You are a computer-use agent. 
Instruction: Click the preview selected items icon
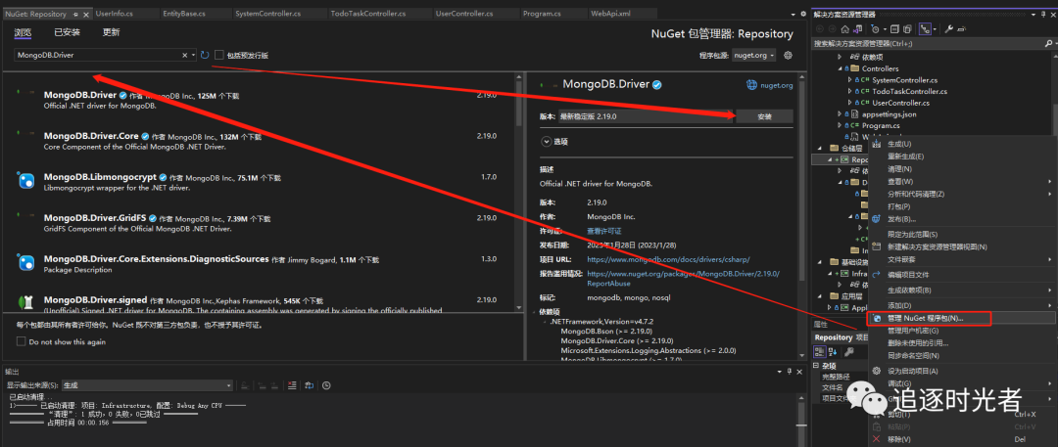pyautogui.click(x=962, y=29)
